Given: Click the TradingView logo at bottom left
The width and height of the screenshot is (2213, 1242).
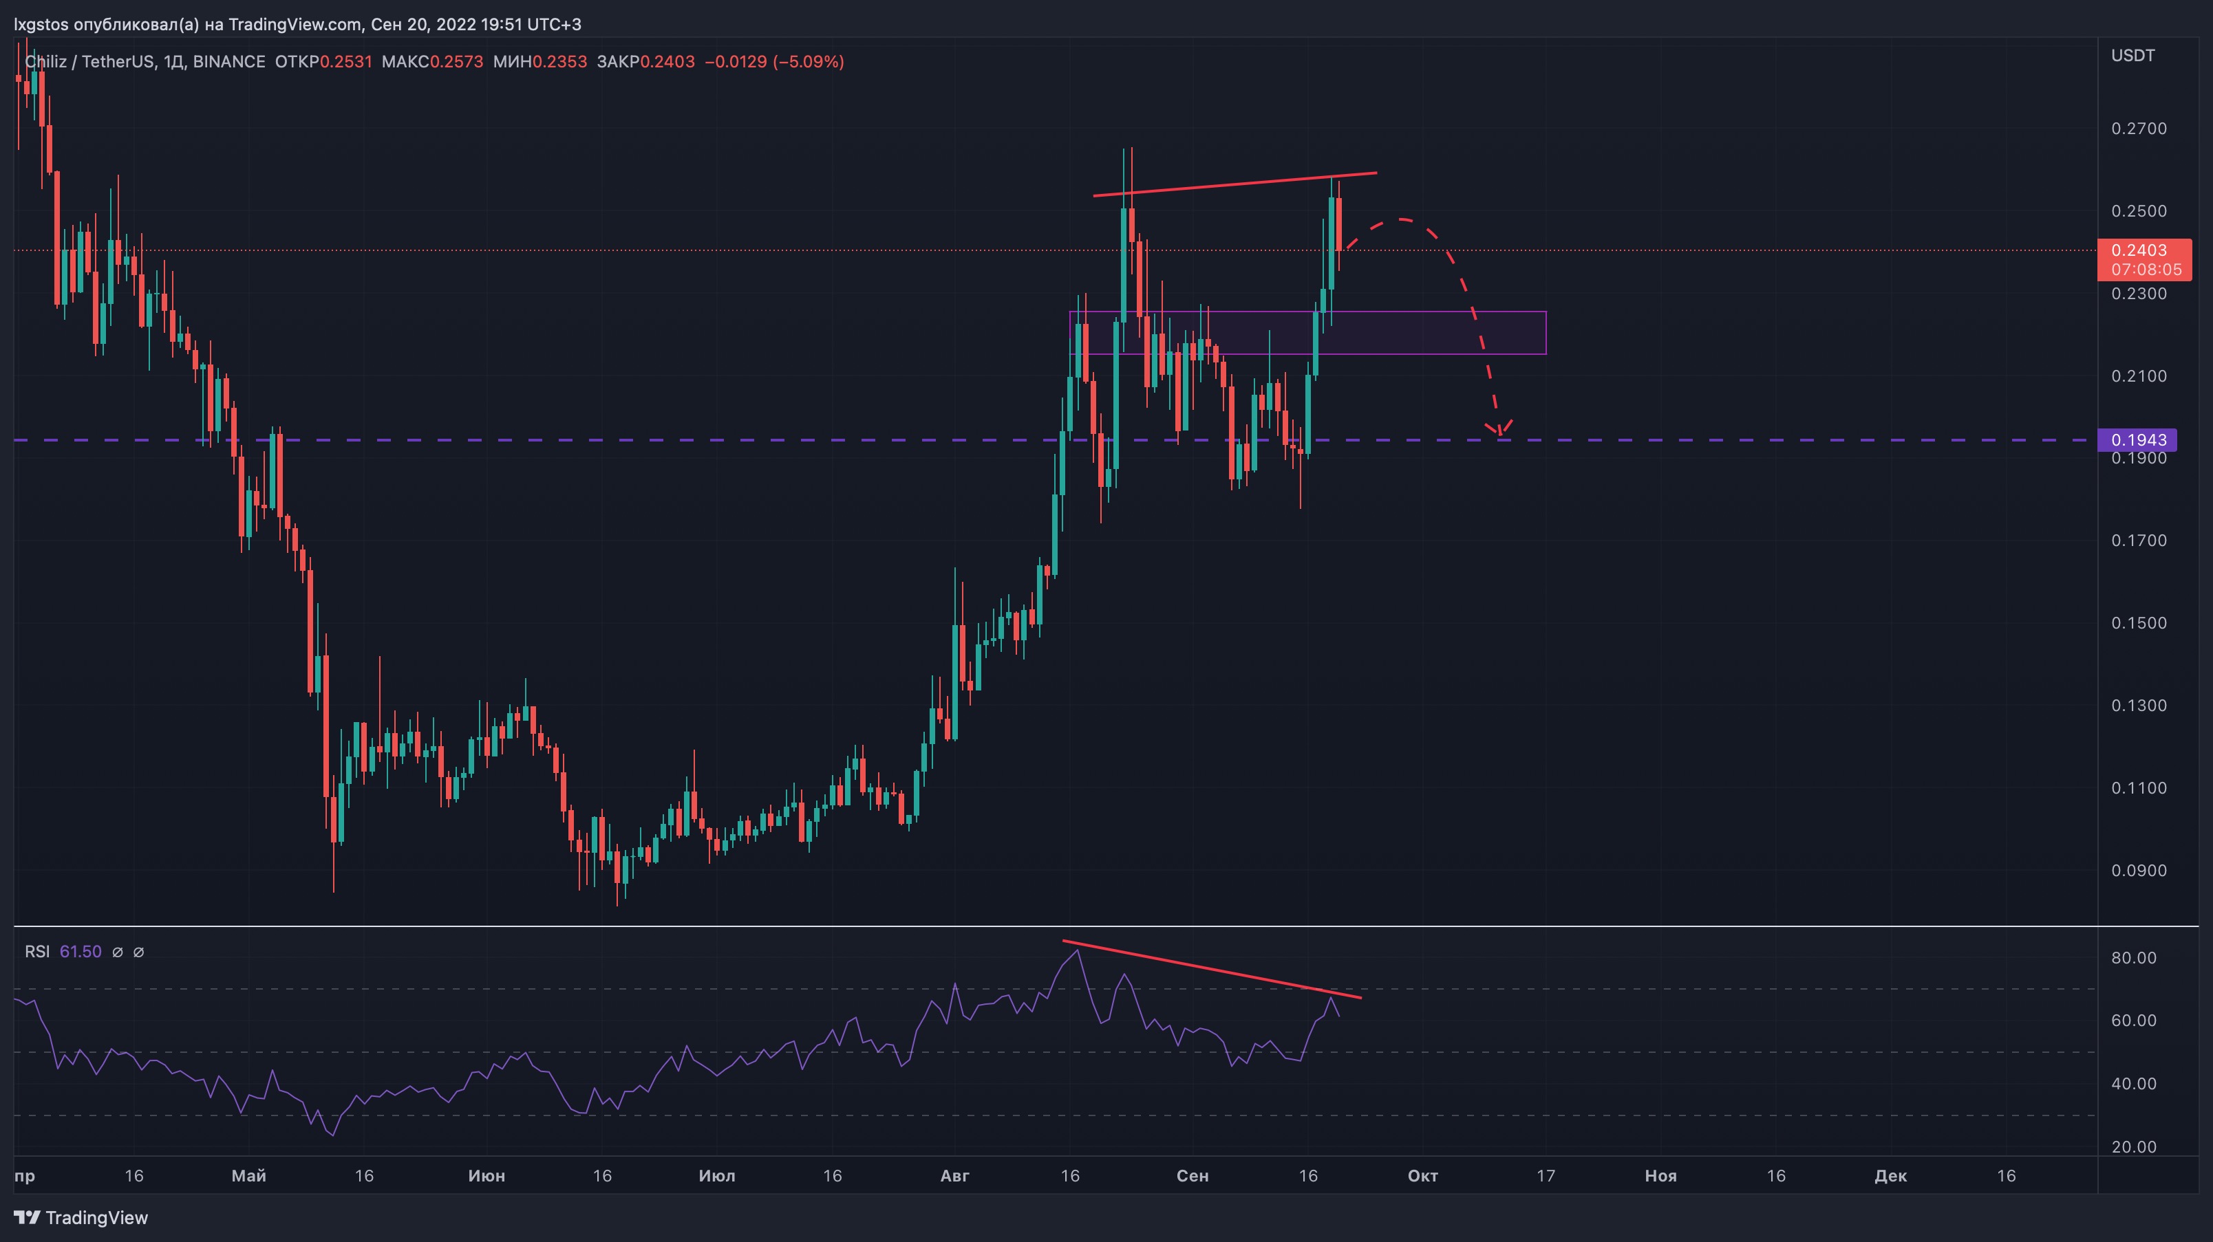Looking at the screenshot, I should (x=81, y=1217).
